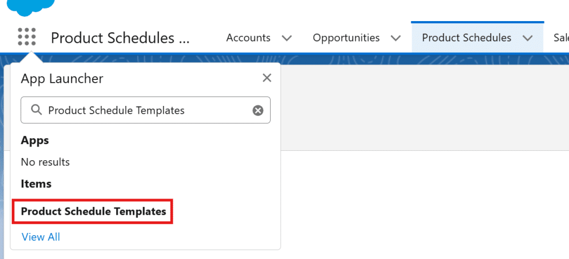The width and height of the screenshot is (569, 259).
Task: Switch to the Accounts tab
Action: [x=248, y=38]
